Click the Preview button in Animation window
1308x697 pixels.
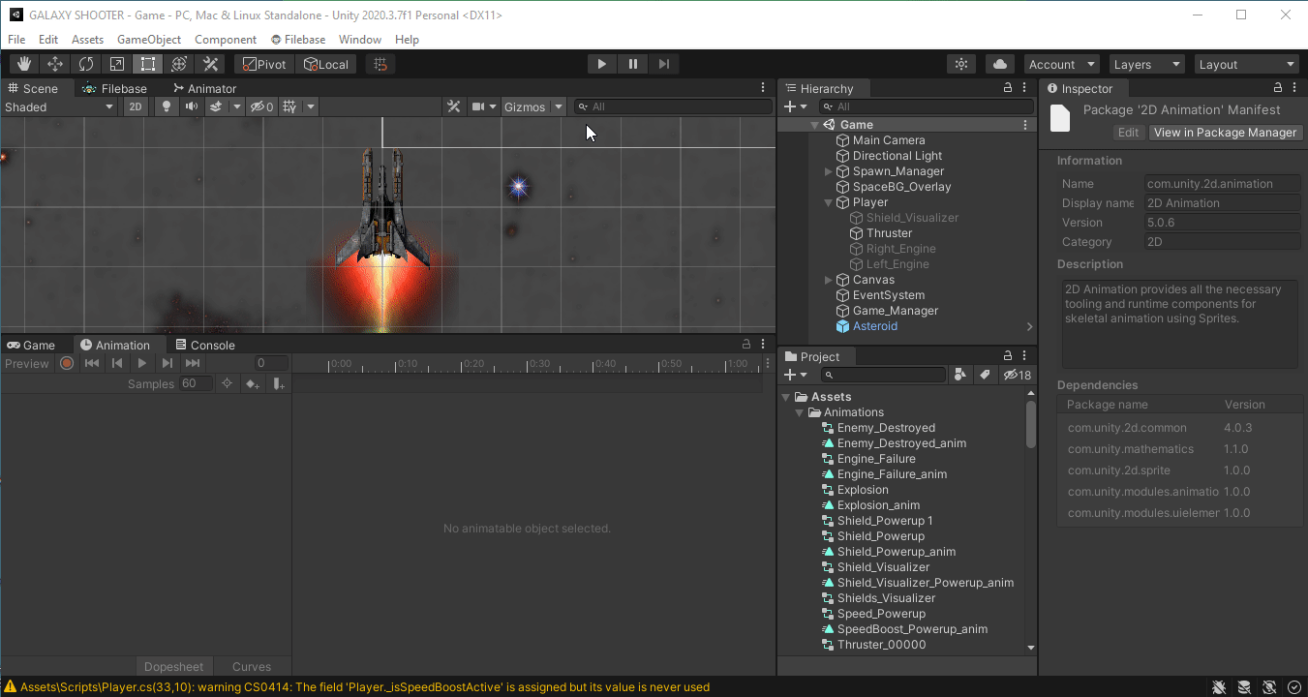[27, 363]
